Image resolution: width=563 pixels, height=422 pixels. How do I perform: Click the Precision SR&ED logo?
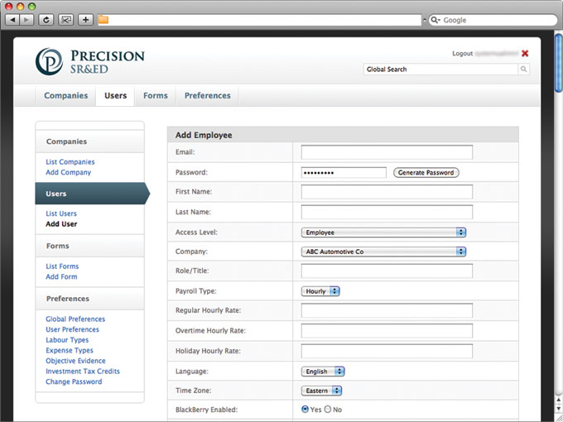coord(90,61)
